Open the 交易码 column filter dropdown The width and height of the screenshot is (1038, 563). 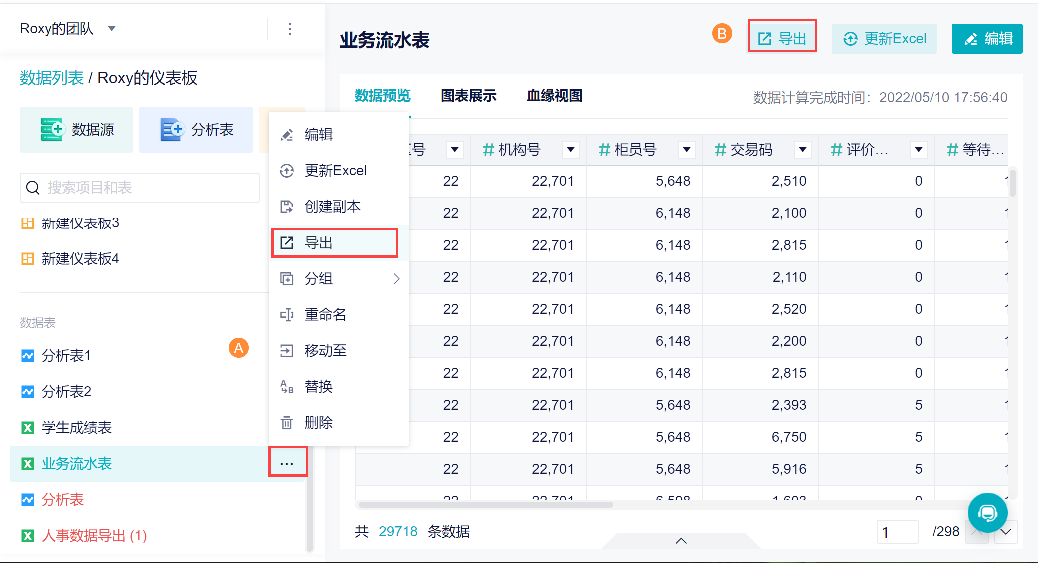(802, 149)
